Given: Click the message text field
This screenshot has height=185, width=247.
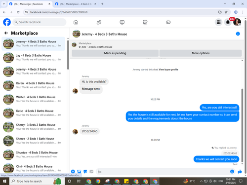Looking at the screenshot, I should pyautogui.click(x=162, y=172).
